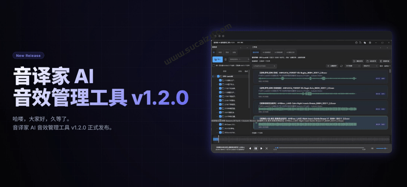
Task: Adjust the blue volume slider
Action: (382, 148)
